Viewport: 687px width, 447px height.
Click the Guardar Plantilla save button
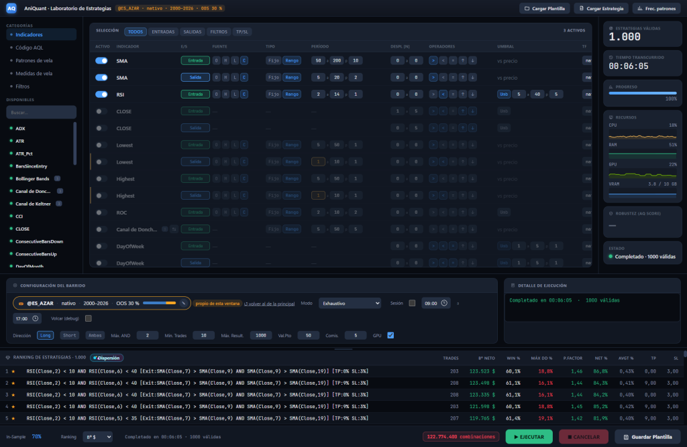click(648, 437)
